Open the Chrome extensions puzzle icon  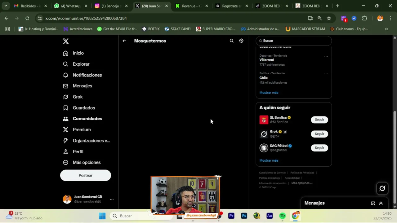pyautogui.click(x=365, y=18)
